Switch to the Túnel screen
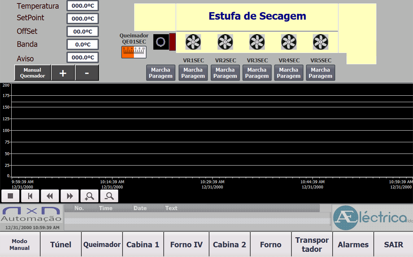Screen dimensions: 413x257 click(x=61, y=244)
